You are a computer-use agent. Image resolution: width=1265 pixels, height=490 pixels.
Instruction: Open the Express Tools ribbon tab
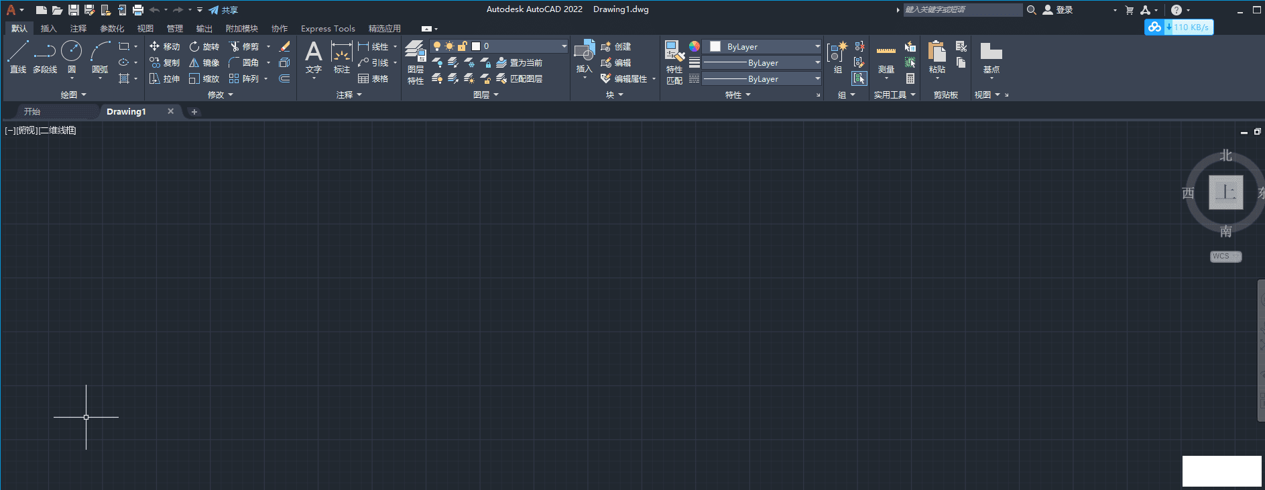tap(328, 29)
